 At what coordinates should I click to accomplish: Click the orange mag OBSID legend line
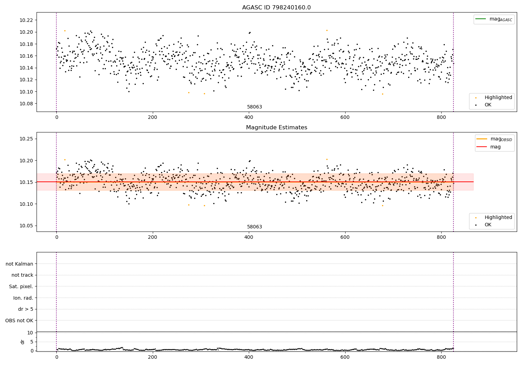coord(482,139)
